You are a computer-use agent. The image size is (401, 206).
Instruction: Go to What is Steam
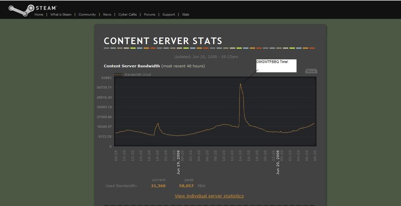pyautogui.click(x=61, y=15)
